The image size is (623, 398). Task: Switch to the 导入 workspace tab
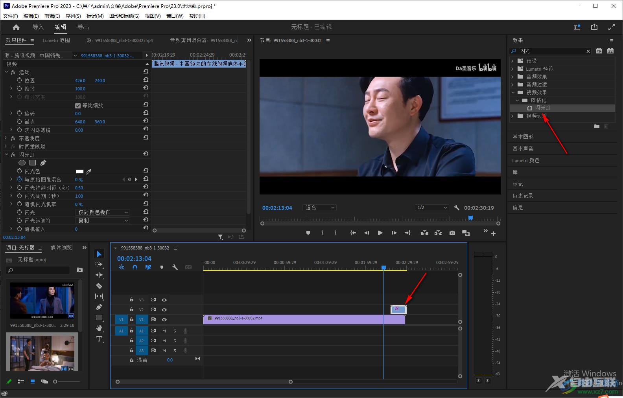[x=38, y=27]
